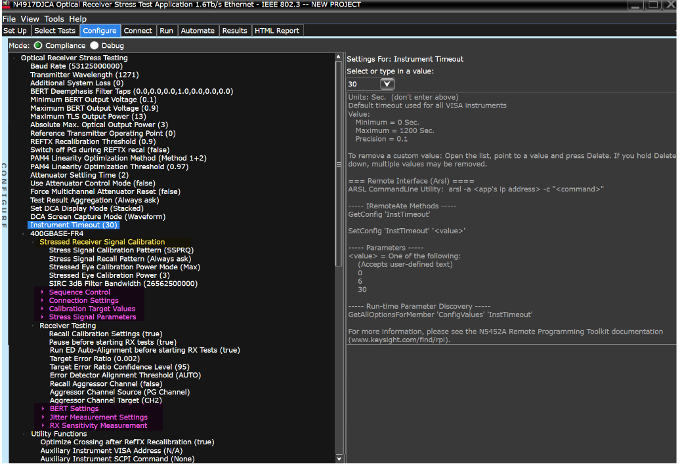Expand the Connection Settings node
This screenshot has height=464, width=680.
point(42,300)
